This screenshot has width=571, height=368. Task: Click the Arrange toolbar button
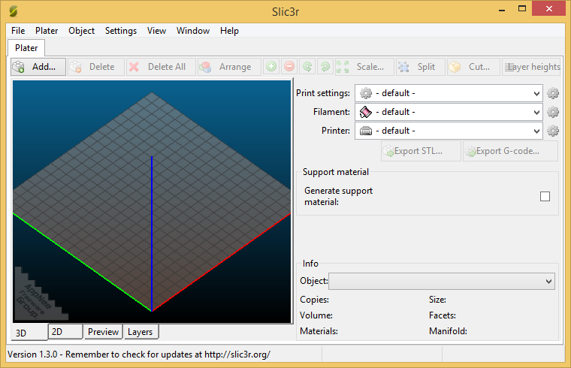click(x=229, y=67)
